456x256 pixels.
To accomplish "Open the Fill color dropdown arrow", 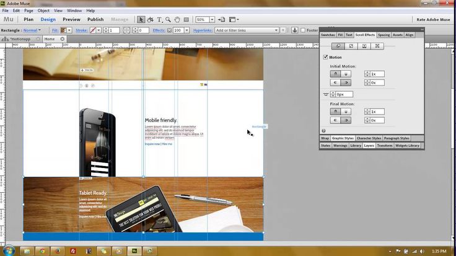I will 69,30.
